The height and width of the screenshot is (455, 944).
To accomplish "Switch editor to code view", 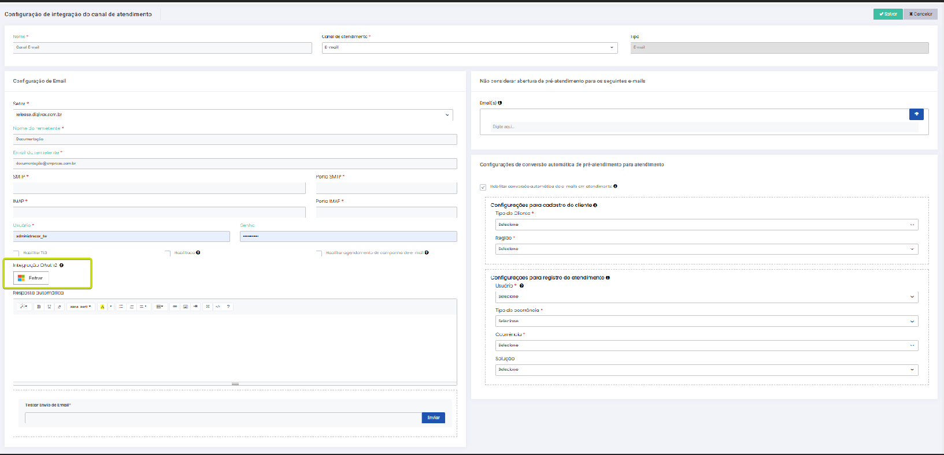I will 218,307.
